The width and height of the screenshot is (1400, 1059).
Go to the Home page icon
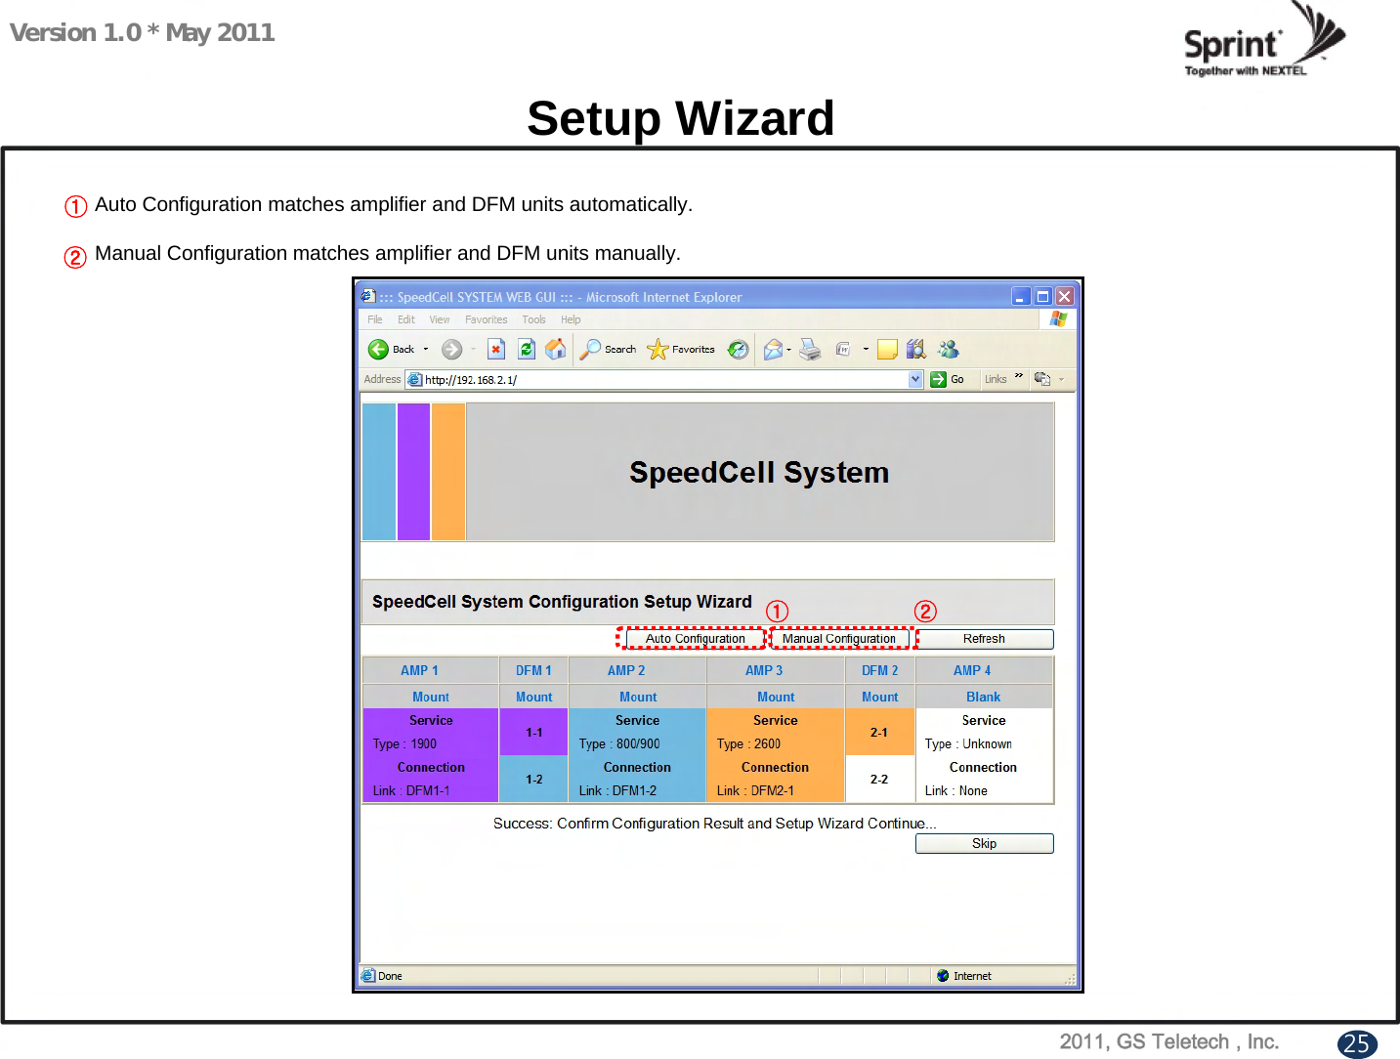point(556,349)
